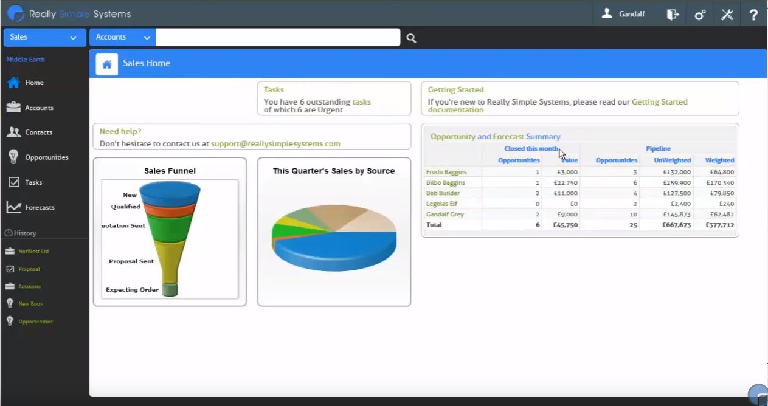The height and width of the screenshot is (406, 768).
Task: Open the wrench and screwdriver tools icon
Action: coord(727,14)
